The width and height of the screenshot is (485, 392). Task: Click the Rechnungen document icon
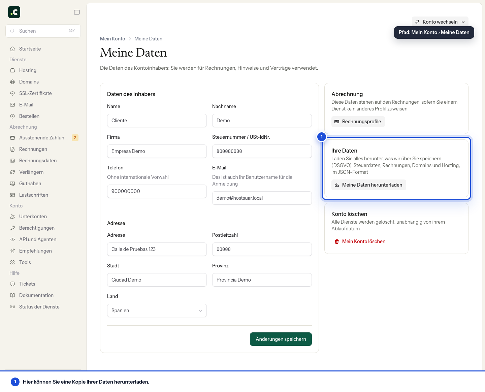coord(12,149)
